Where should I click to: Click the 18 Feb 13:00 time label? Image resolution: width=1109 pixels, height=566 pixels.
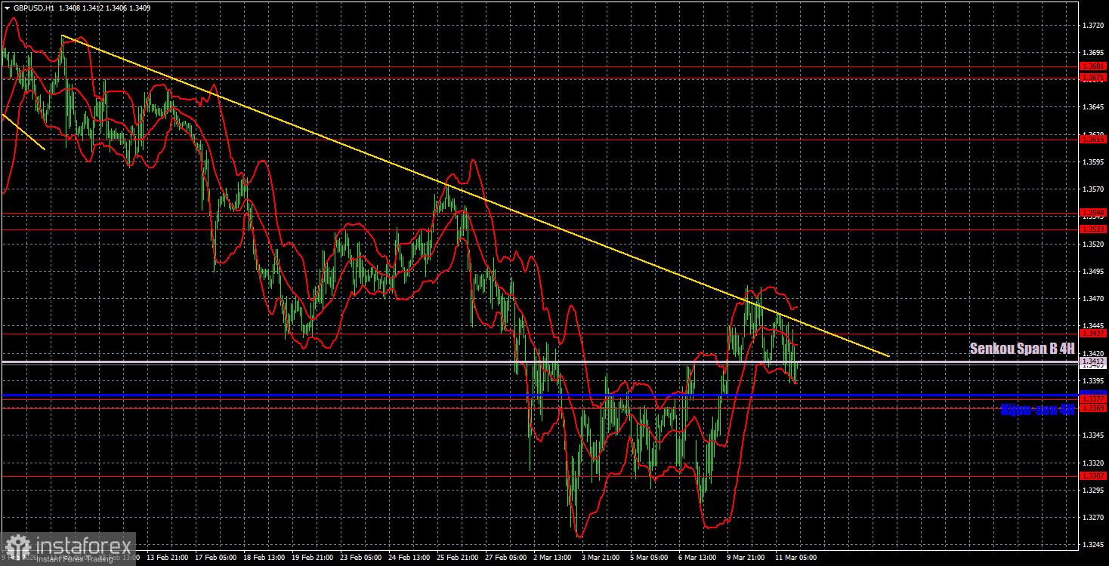pyautogui.click(x=265, y=558)
